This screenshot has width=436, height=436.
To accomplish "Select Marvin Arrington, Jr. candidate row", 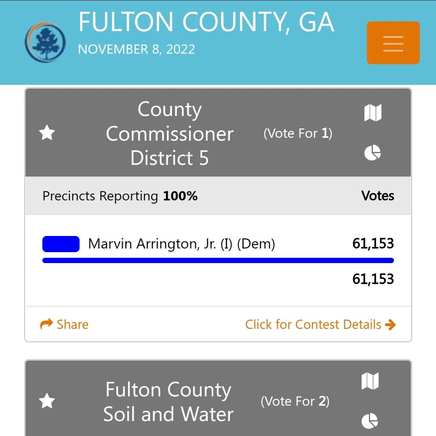I will (x=182, y=244).
